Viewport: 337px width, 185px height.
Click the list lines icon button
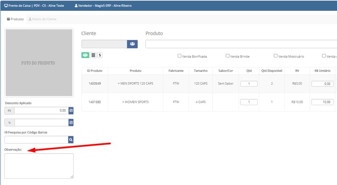[93, 55]
